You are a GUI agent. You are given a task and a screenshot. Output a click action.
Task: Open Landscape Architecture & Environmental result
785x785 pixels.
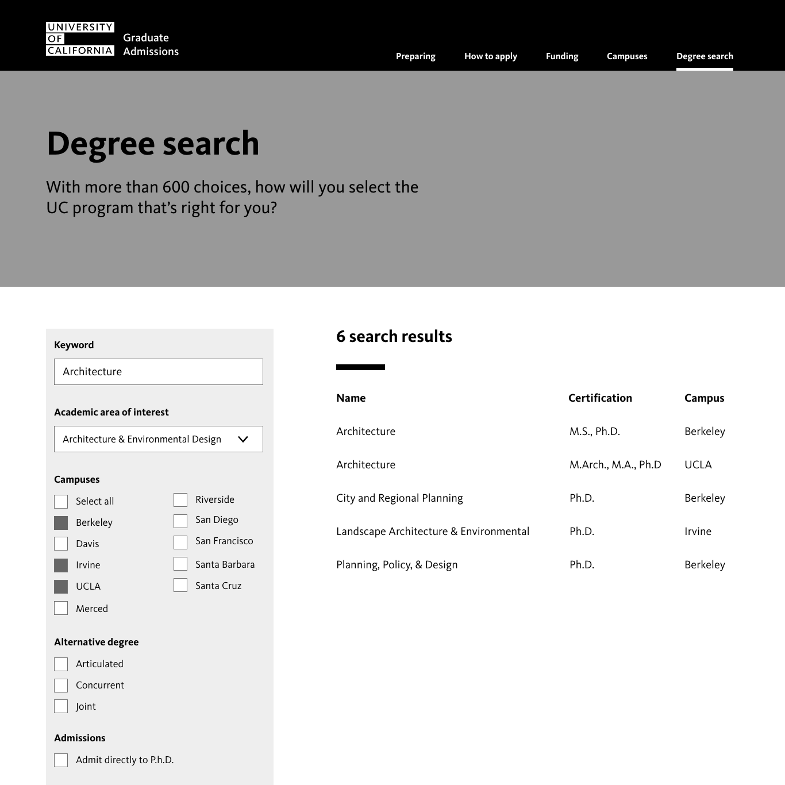[x=433, y=532]
